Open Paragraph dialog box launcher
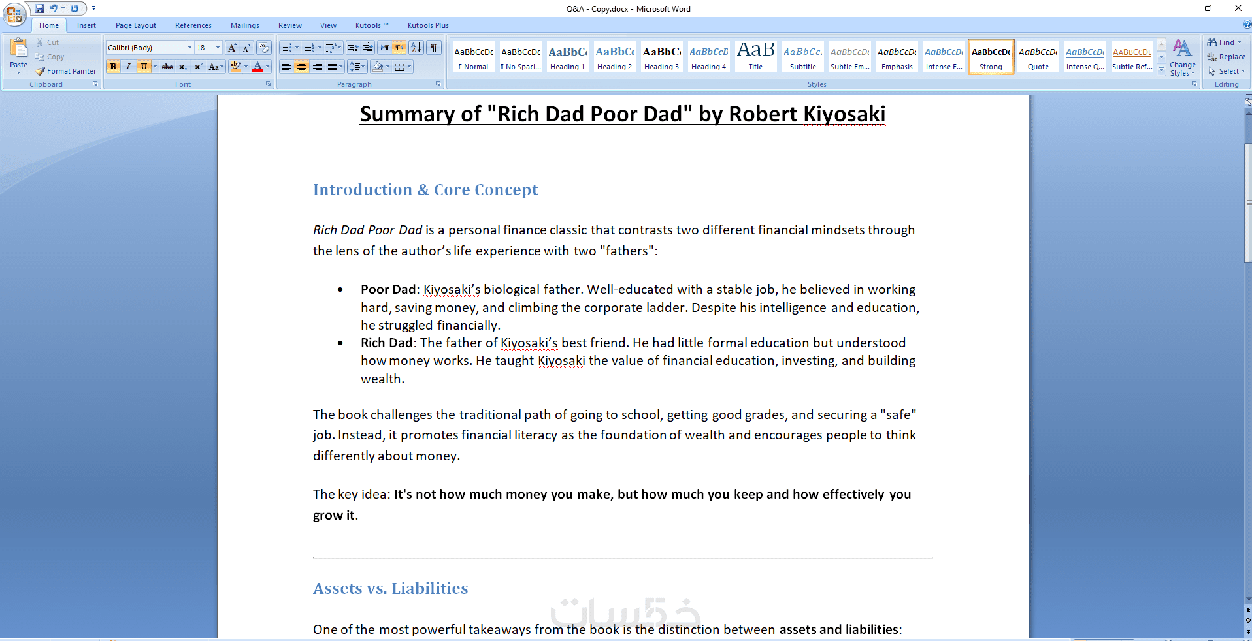 [x=438, y=84]
